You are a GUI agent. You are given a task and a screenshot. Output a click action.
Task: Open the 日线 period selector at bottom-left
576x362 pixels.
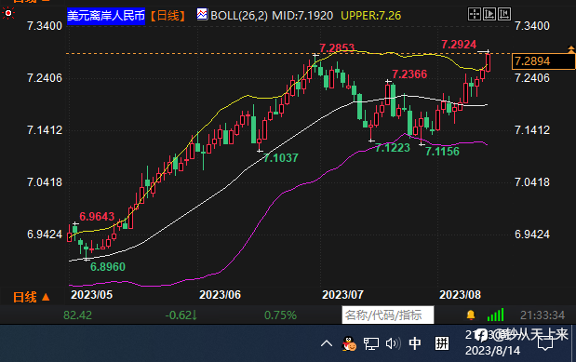coord(32,297)
